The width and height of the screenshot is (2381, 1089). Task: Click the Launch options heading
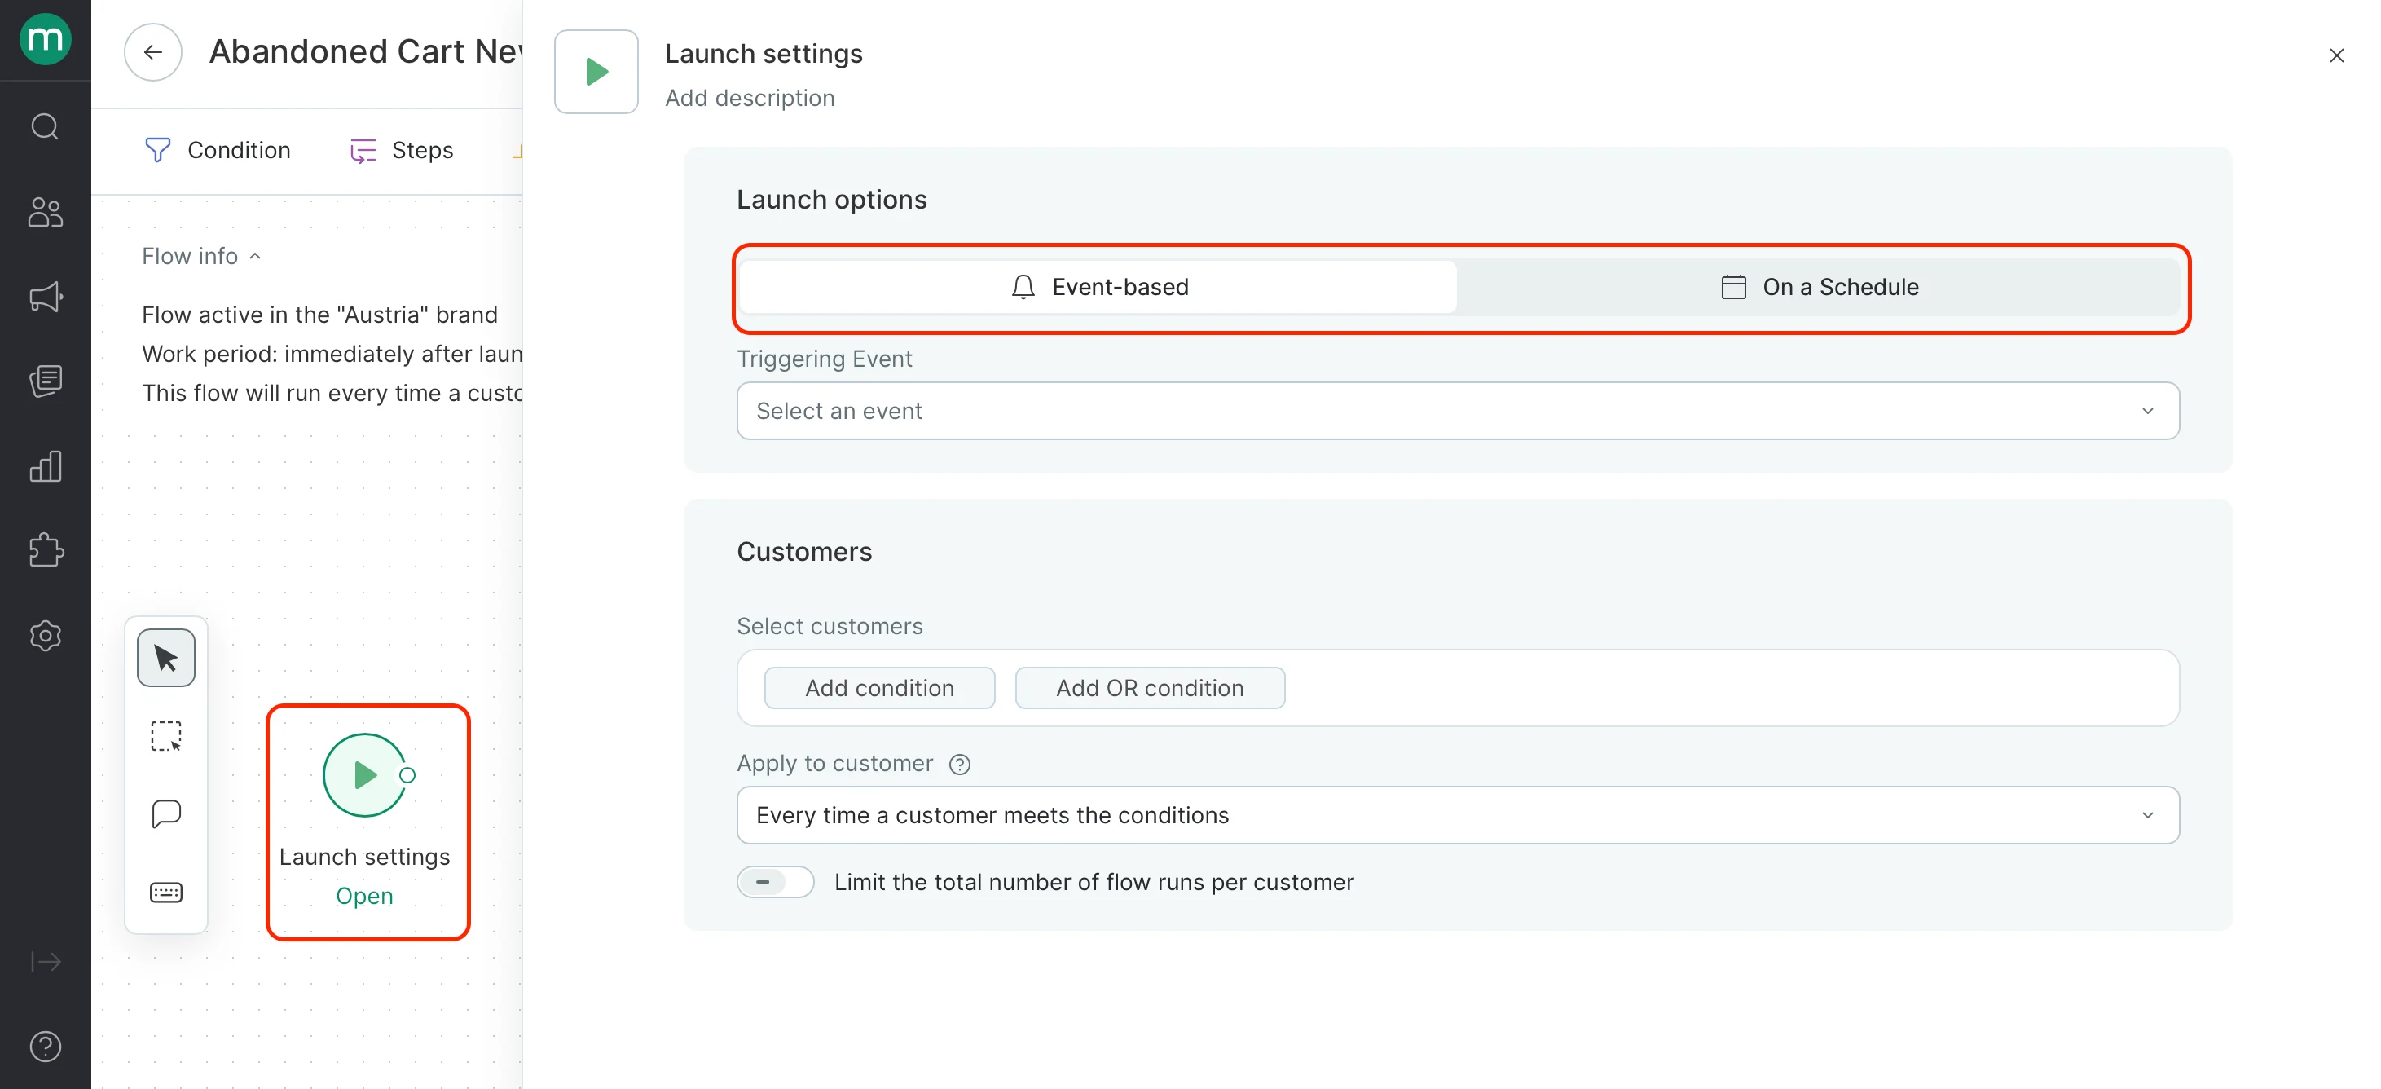(x=831, y=200)
